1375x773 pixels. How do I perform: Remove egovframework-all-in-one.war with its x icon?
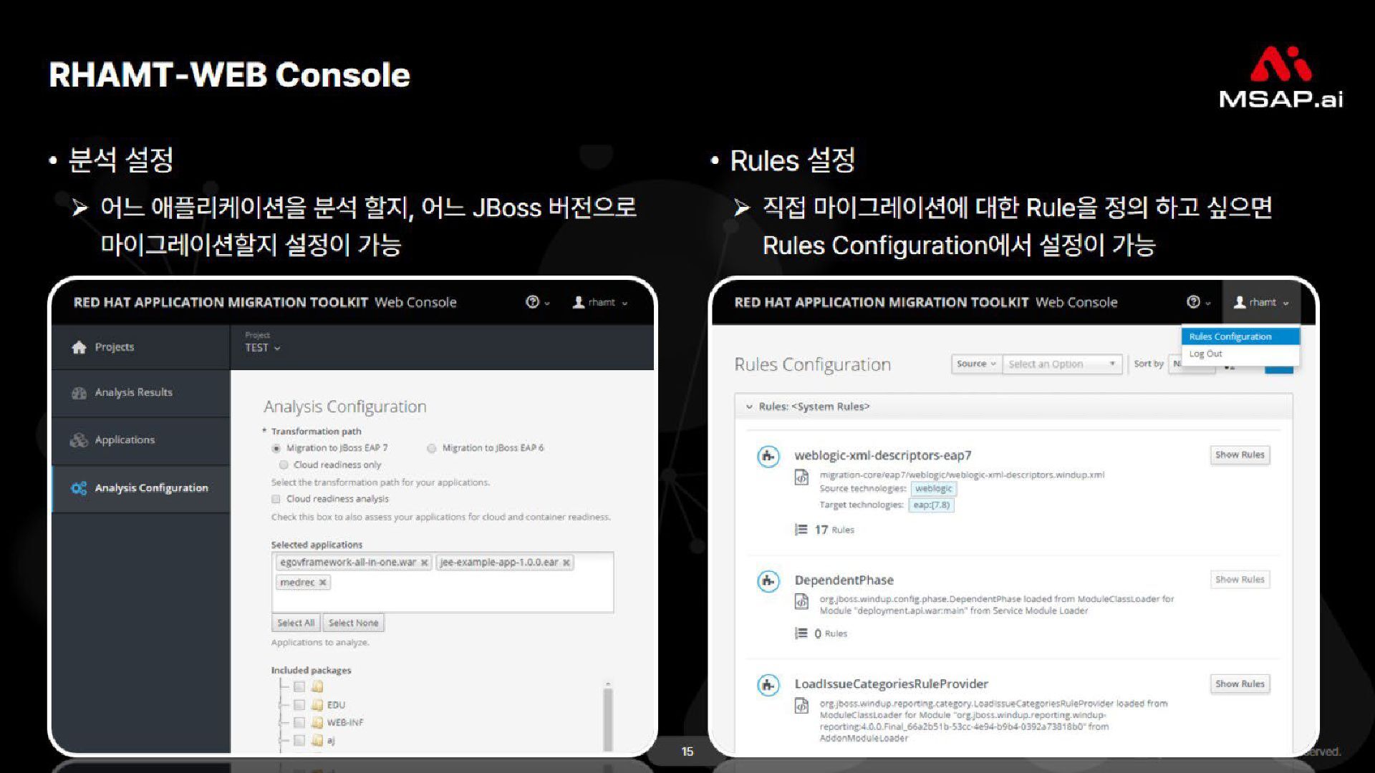click(x=424, y=563)
